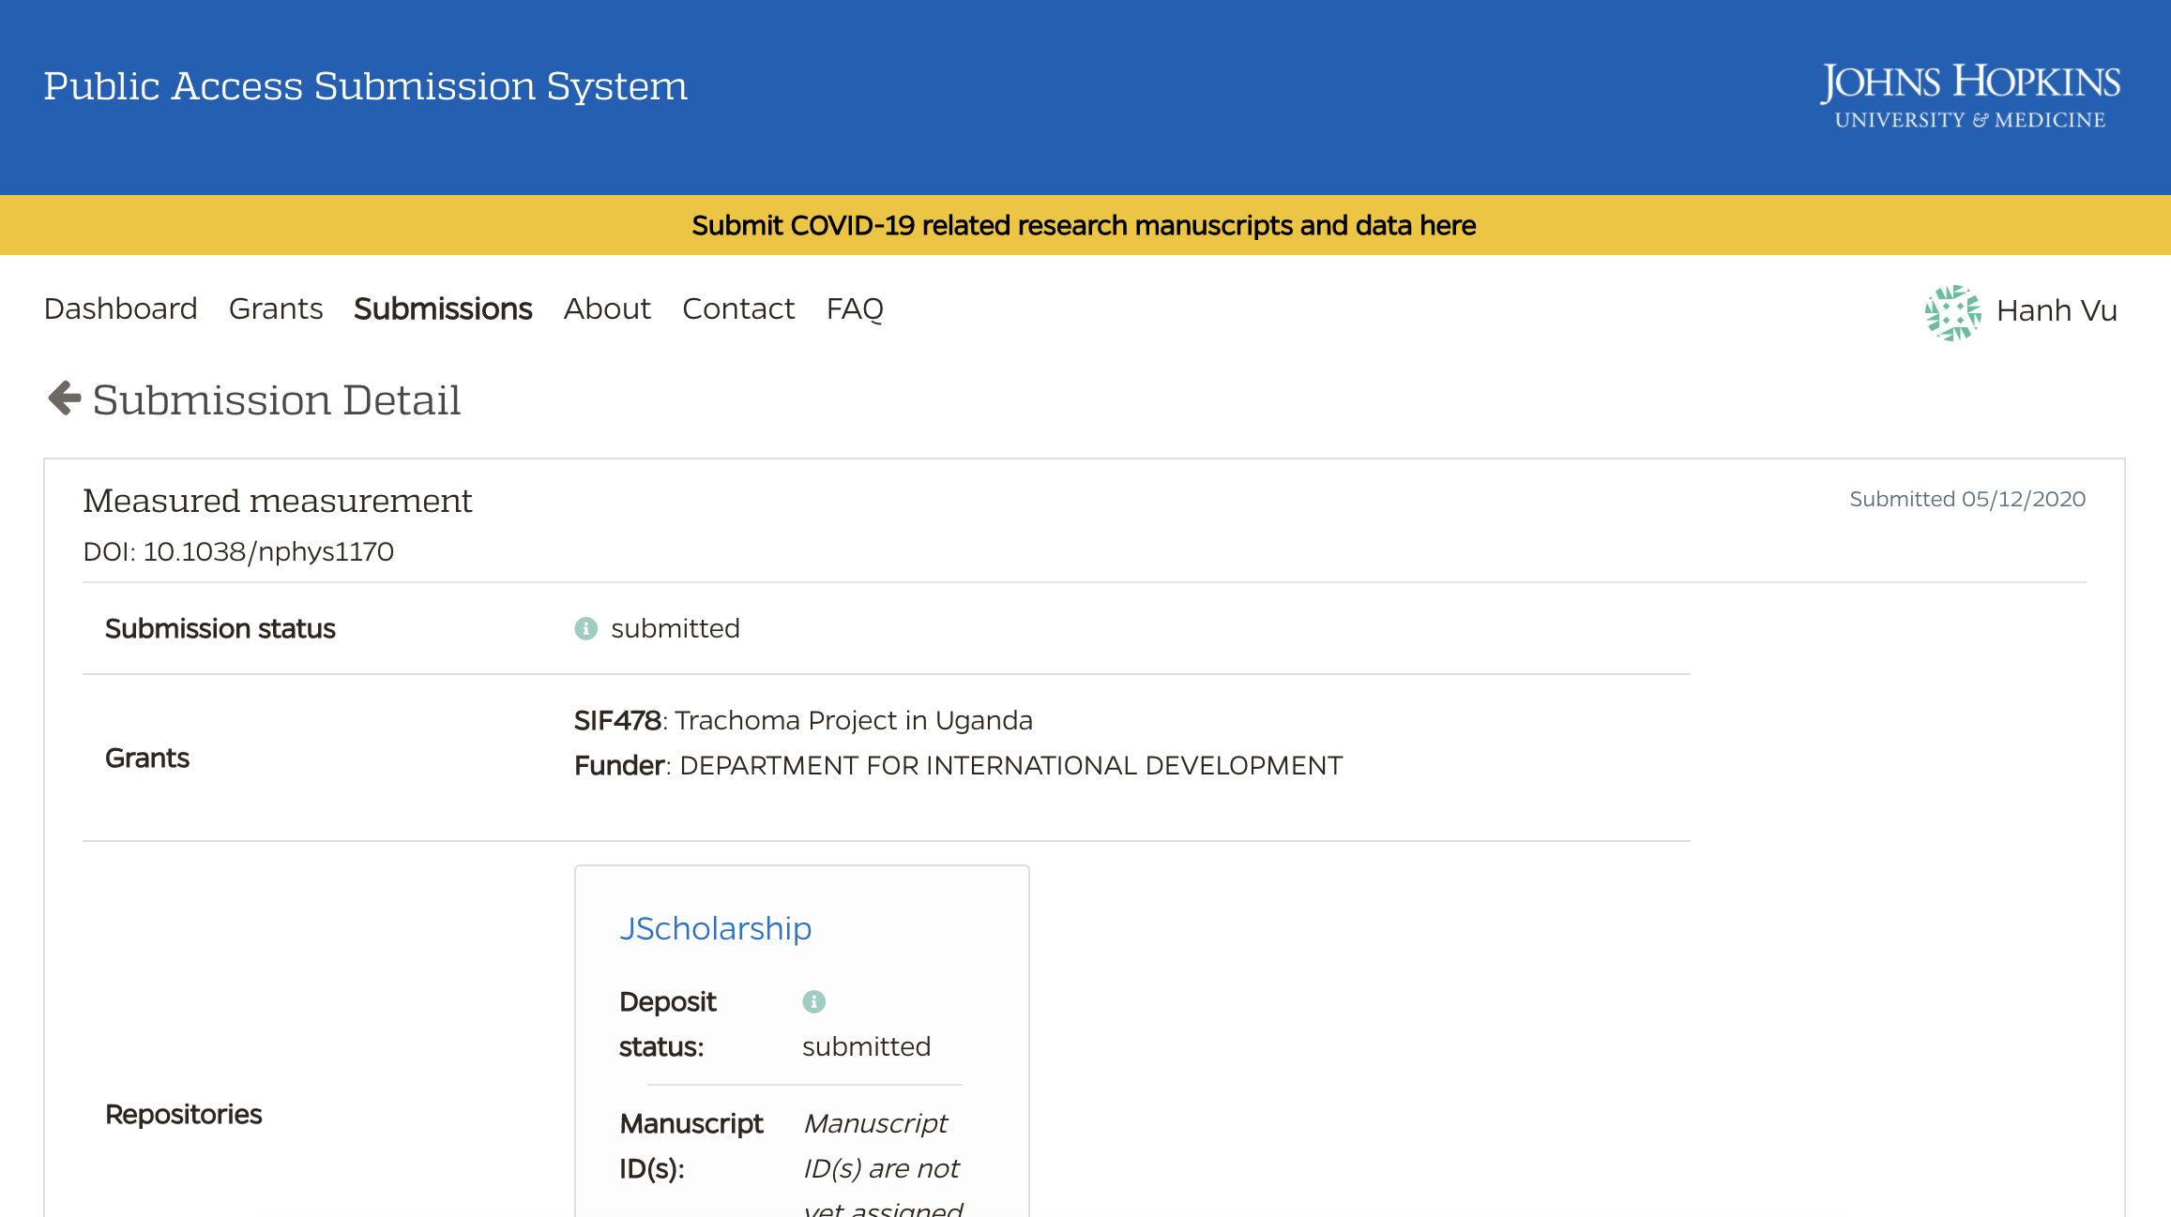
Task: Open the FAQ page
Action: point(855,308)
